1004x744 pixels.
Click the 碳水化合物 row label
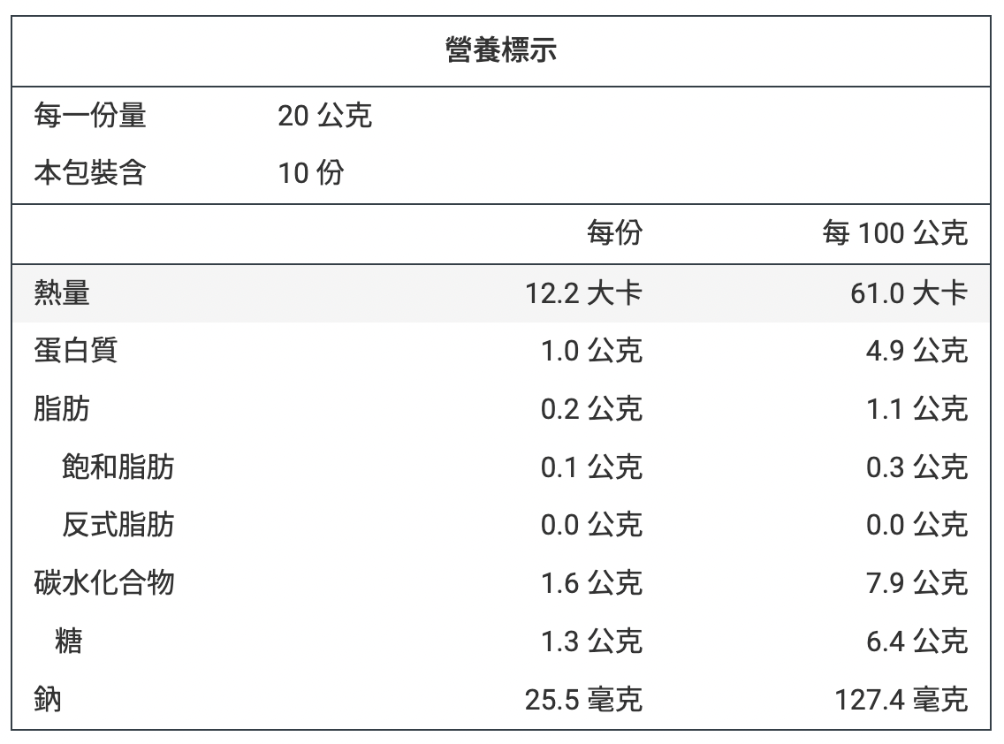pyautogui.click(x=104, y=583)
